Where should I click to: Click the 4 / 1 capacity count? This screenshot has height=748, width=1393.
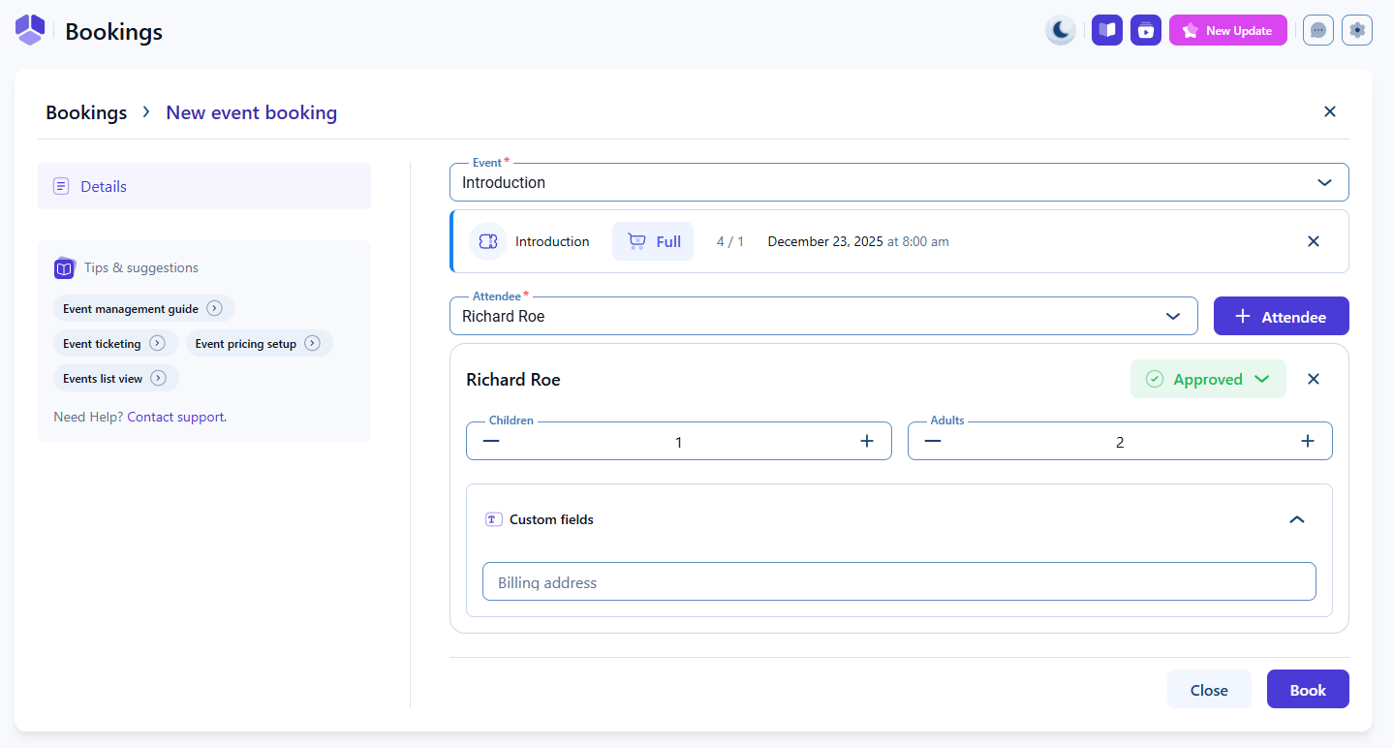(x=730, y=241)
